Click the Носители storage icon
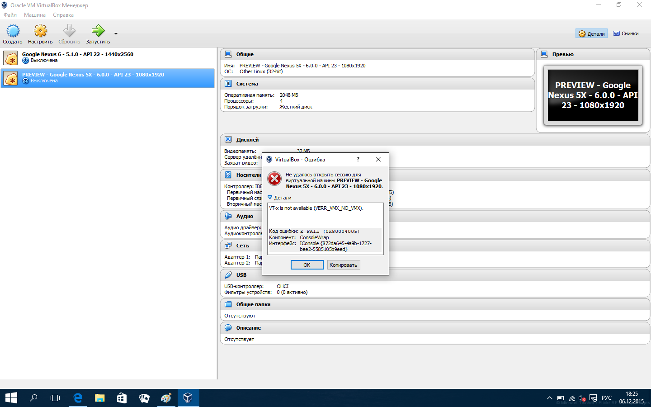Screen dimensions: 651x407 click(x=228, y=175)
